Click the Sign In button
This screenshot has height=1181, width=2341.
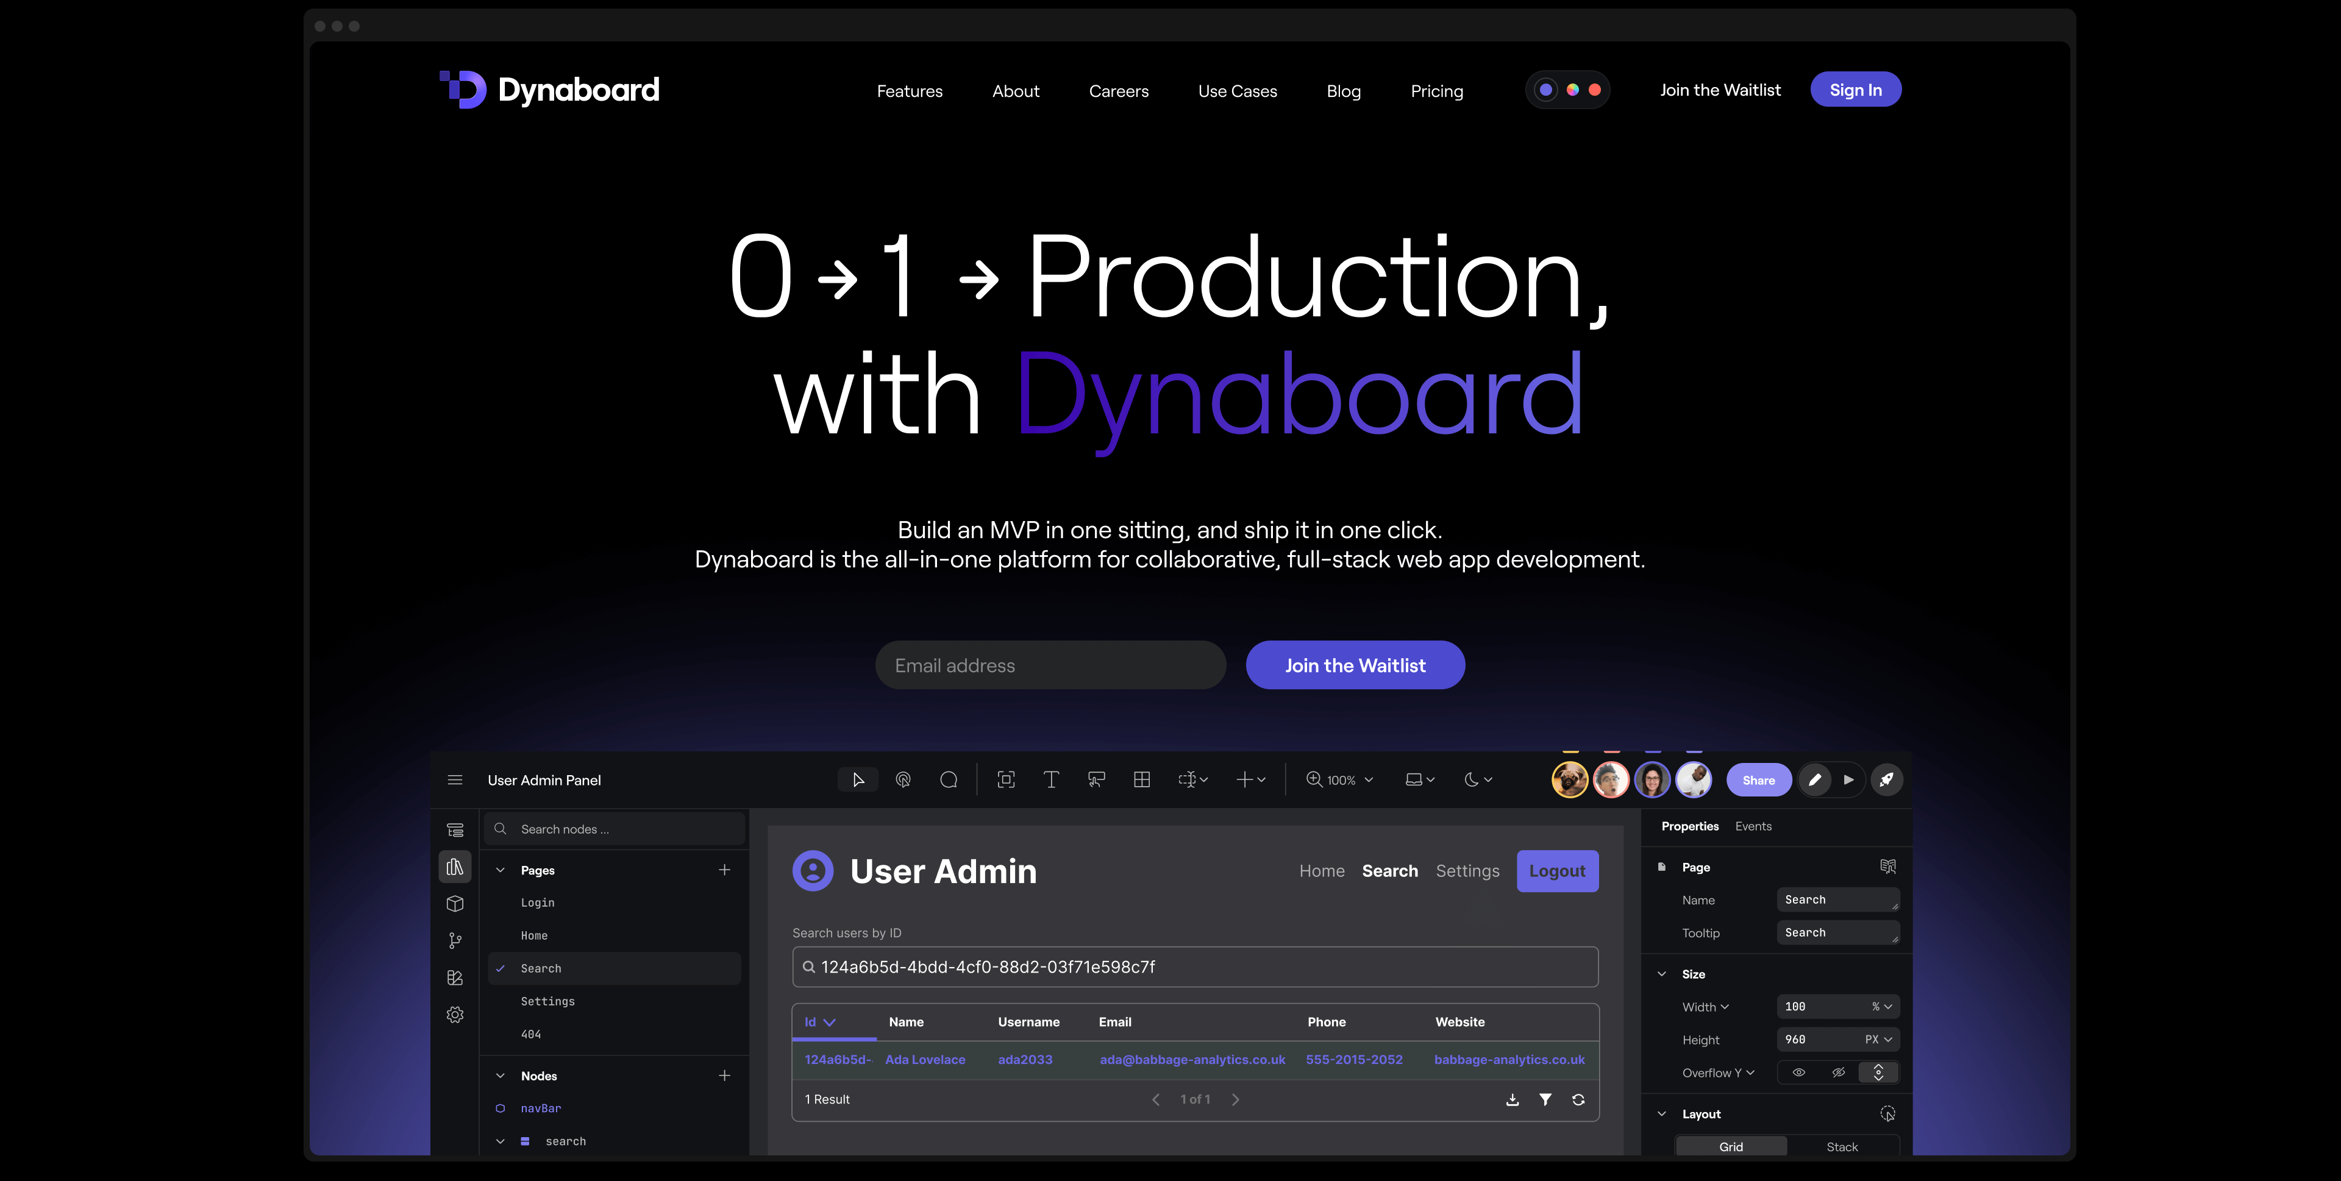[1855, 89]
